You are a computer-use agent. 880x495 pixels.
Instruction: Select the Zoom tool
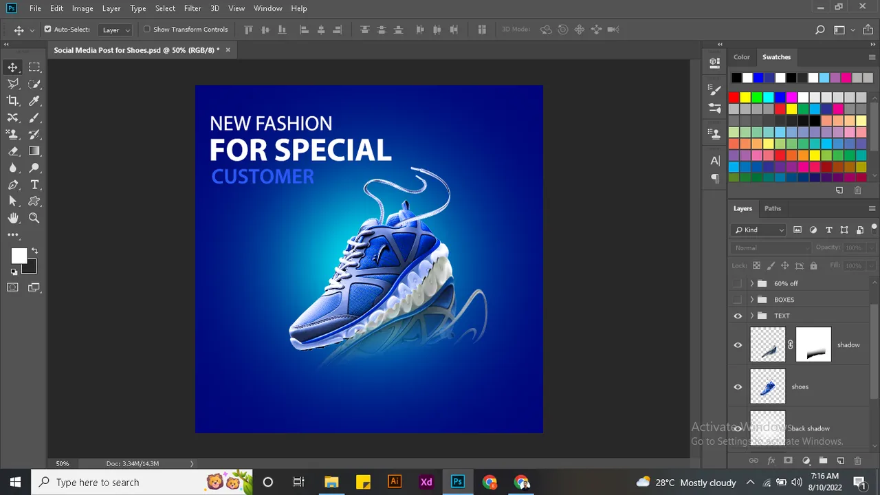pyautogui.click(x=34, y=219)
